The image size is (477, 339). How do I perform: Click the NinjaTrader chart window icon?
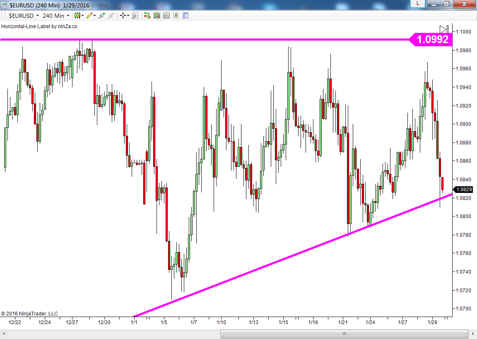click(x=4, y=5)
